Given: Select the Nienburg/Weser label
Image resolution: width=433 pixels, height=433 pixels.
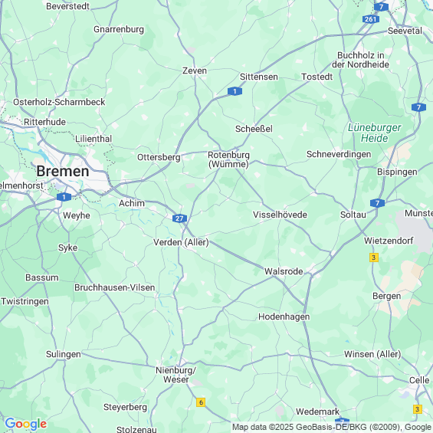Looking at the screenshot, I should click(176, 375).
